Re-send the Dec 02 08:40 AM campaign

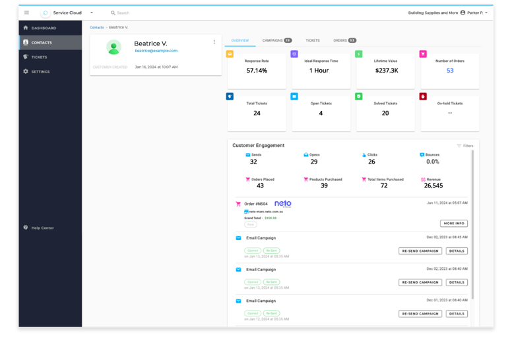(420, 282)
